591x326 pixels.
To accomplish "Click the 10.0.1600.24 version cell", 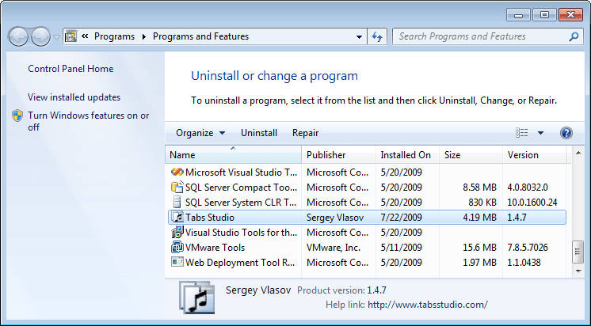I will coord(532,202).
